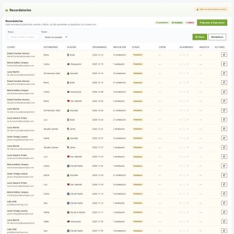Click the action icon for the Día de la Madre row
This screenshot has width=234, height=234.
point(224,212)
